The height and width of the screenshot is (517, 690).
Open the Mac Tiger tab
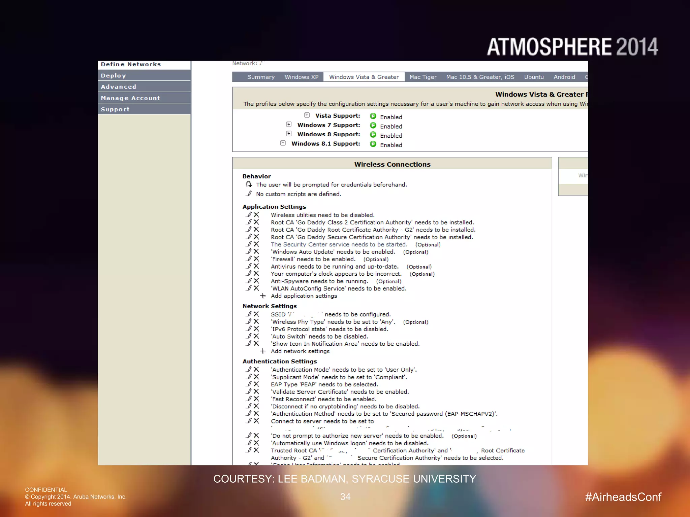[423, 77]
